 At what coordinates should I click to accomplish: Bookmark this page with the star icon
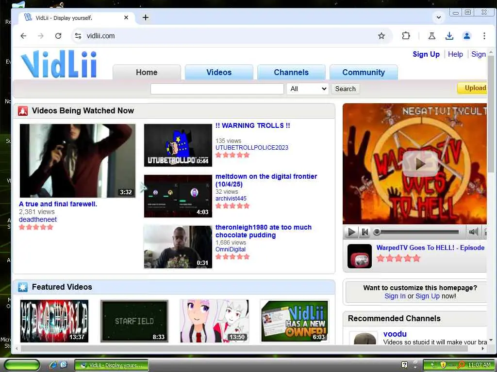[381, 36]
